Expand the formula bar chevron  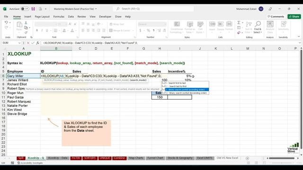point(300,43)
